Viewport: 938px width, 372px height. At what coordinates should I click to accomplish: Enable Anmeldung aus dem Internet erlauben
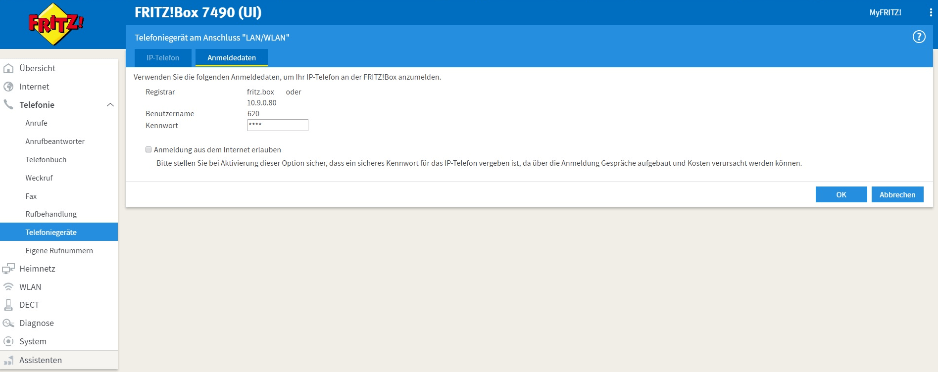click(x=148, y=149)
